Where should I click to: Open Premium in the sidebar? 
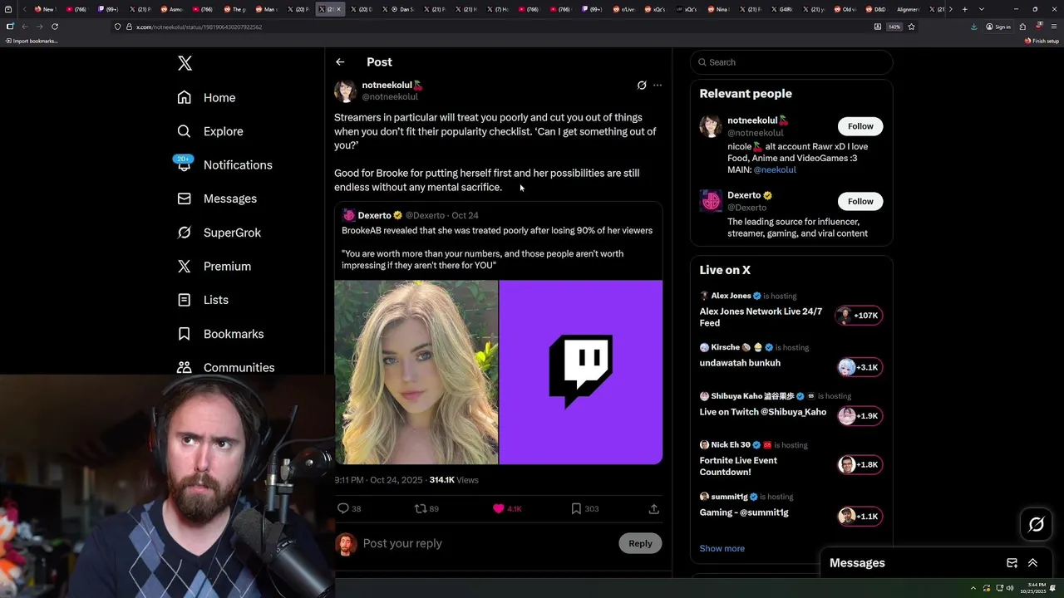(214, 266)
